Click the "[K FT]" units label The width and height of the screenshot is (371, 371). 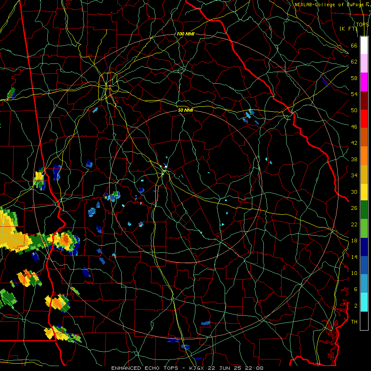coord(348,28)
